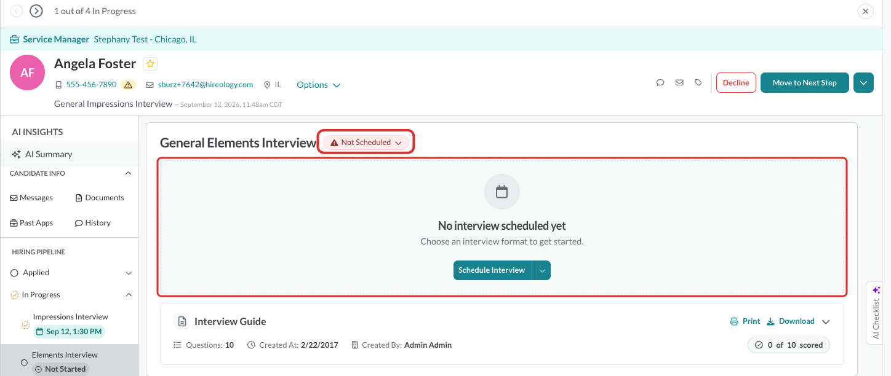Click the Decline button
Screen dimensions: 891x376
click(x=736, y=82)
